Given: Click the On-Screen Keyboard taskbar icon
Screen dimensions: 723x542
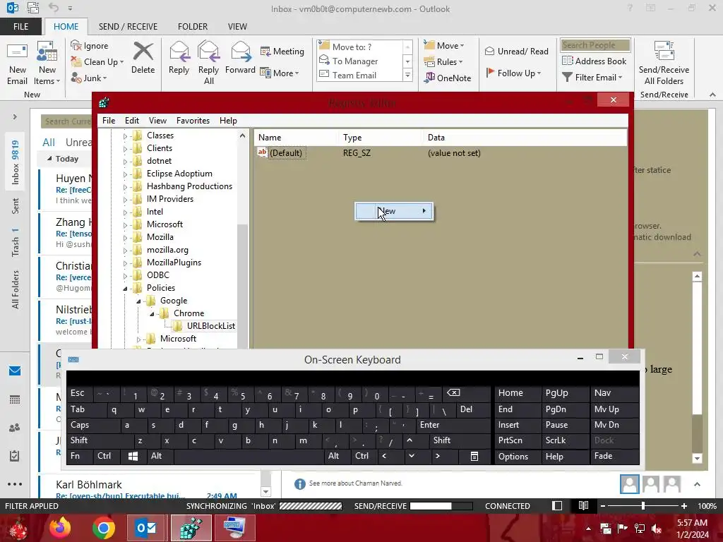Looking at the screenshot, I should coord(234,528).
